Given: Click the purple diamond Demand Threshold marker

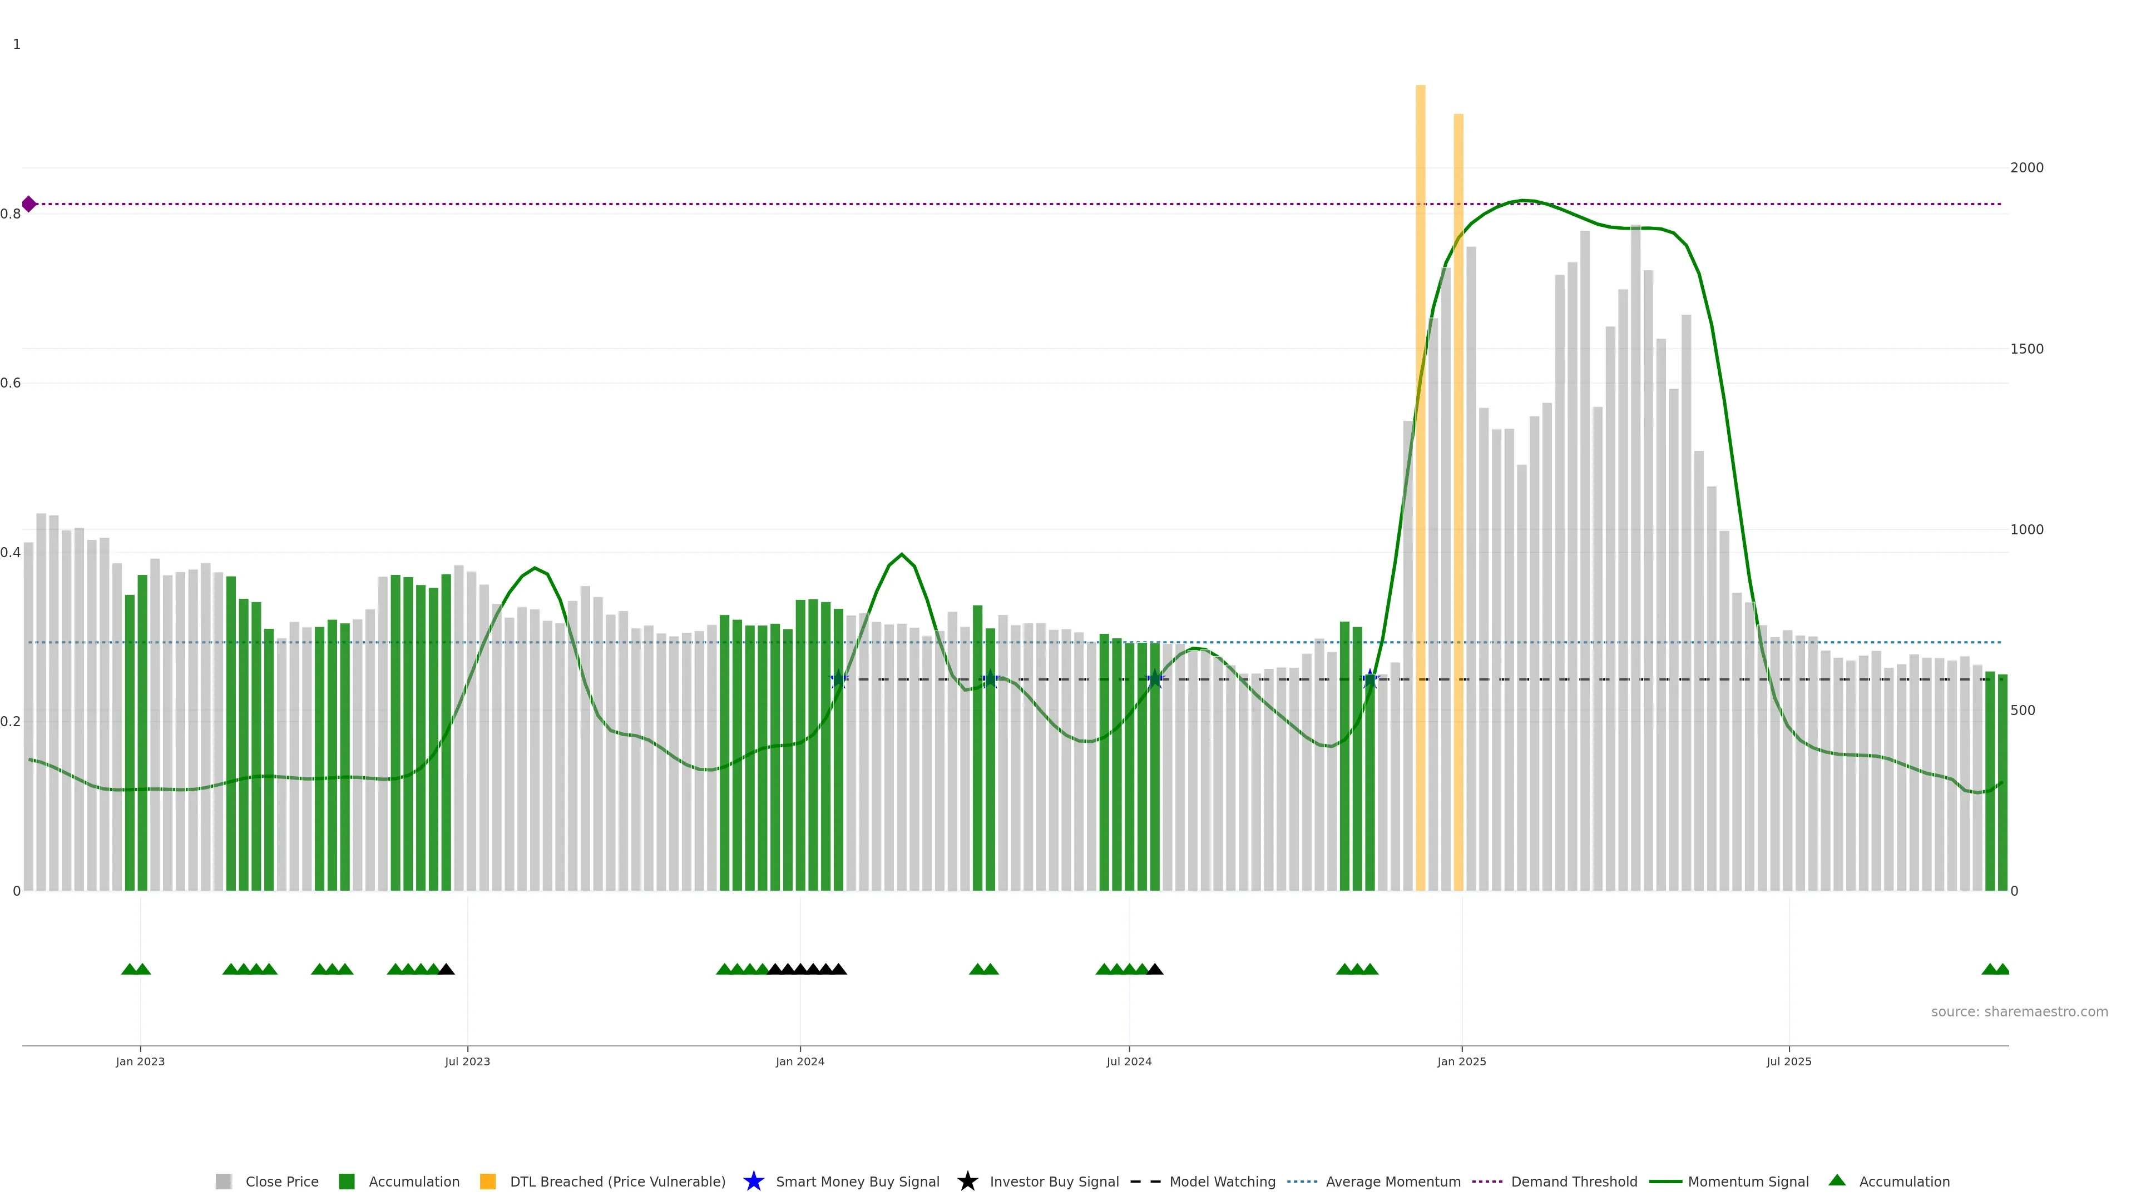Looking at the screenshot, I should pyautogui.click(x=29, y=204).
